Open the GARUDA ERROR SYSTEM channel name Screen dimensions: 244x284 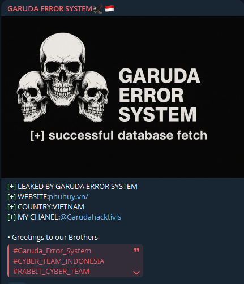pos(50,9)
